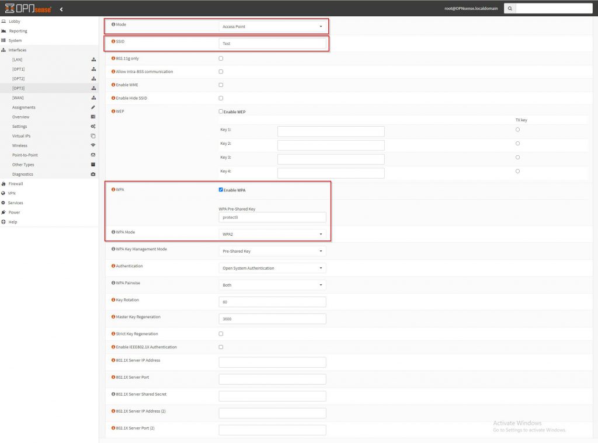Click the gears icon beside Settings
The image size is (598, 443).
[93, 127]
